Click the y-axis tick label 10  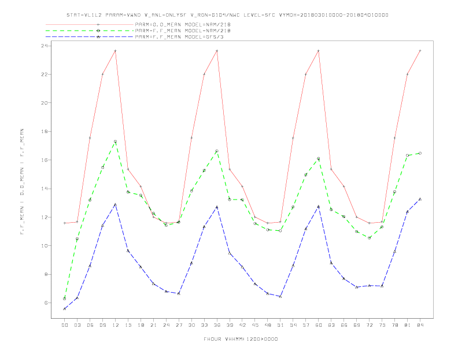pyautogui.click(x=44, y=246)
